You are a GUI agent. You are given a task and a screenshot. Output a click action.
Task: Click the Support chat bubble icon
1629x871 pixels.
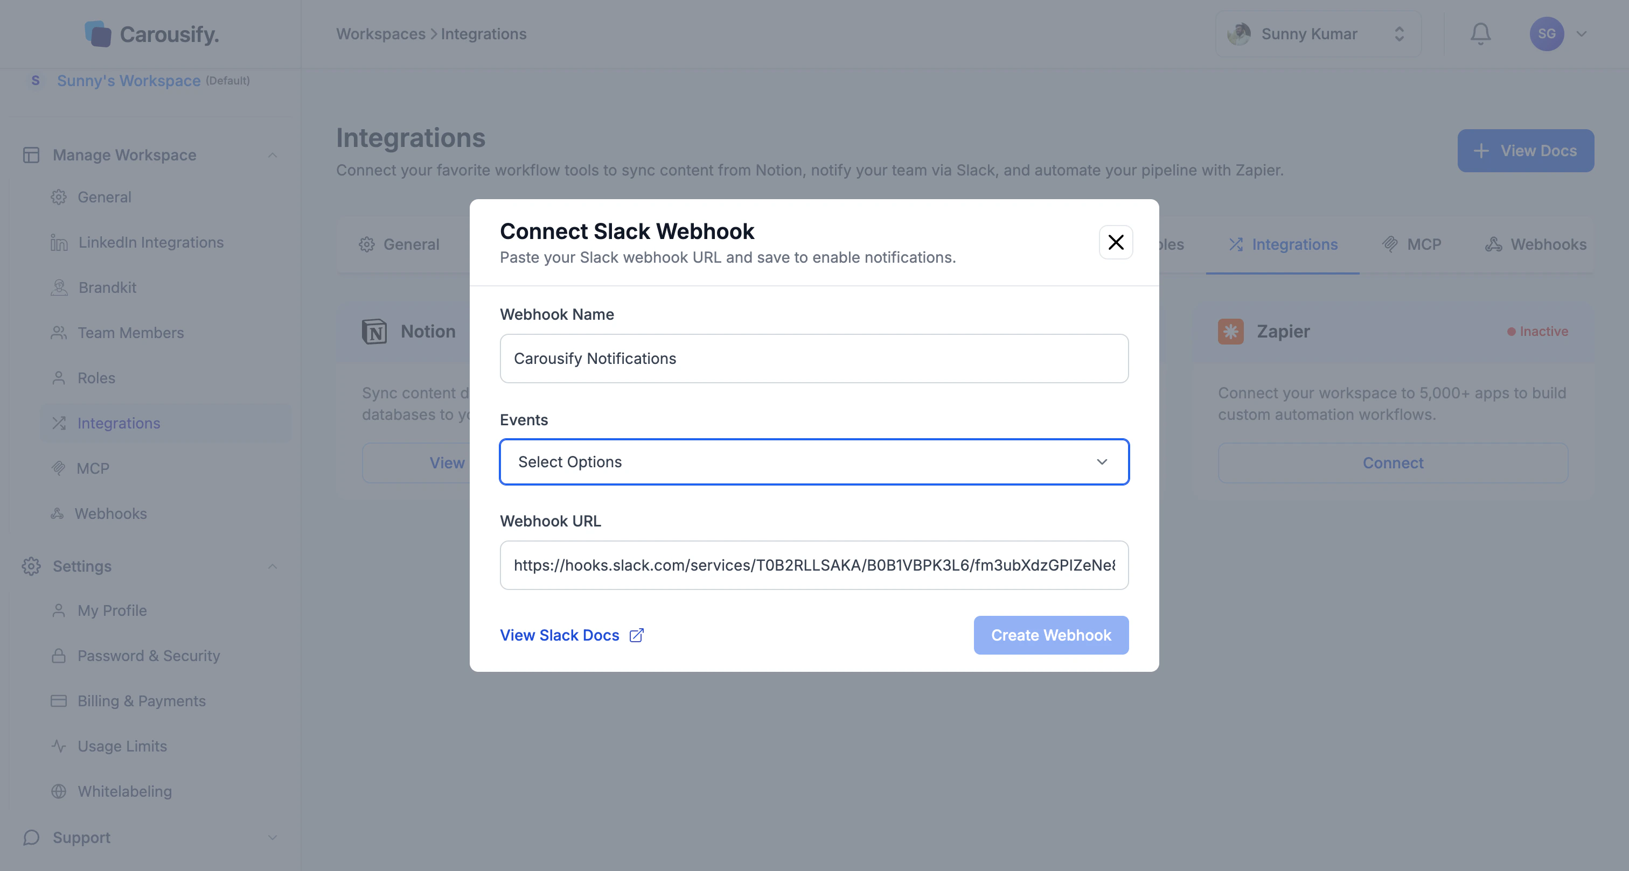click(x=31, y=838)
